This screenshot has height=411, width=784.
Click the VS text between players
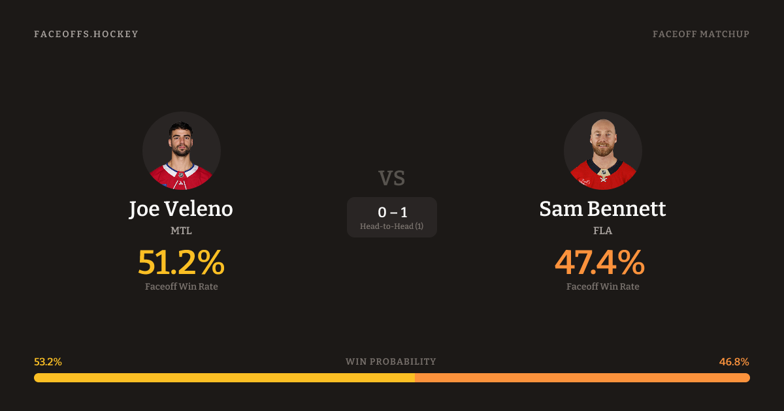(391, 177)
